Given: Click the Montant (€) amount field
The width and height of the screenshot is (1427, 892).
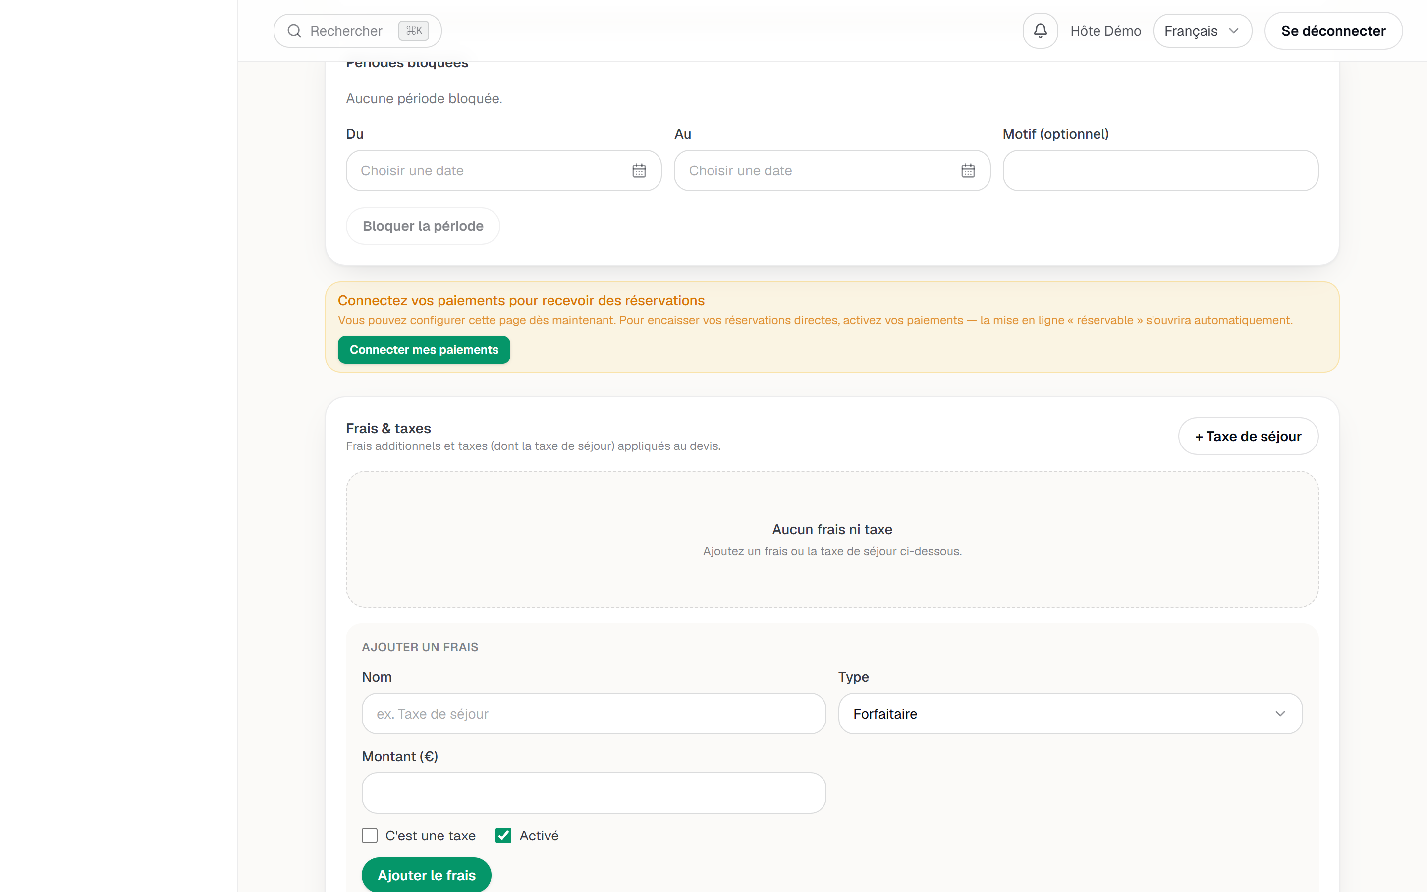Looking at the screenshot, I should pos(594,793).
